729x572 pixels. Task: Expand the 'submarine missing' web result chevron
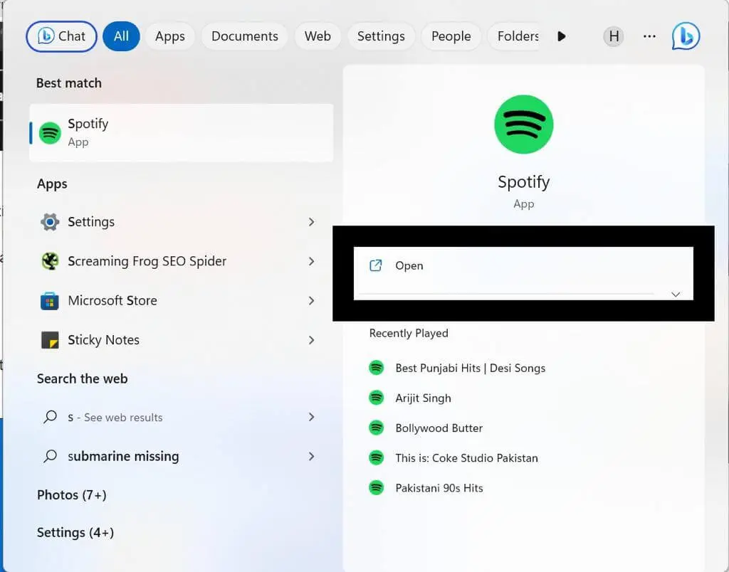pyautogui.click(x=312, y=456)
